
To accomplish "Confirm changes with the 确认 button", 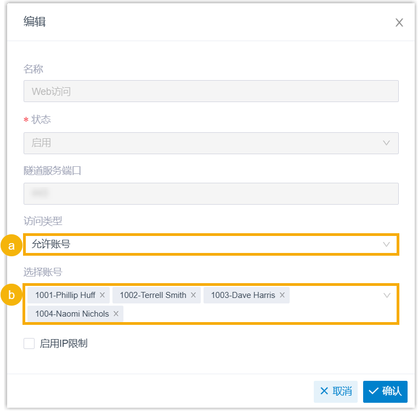I will 385,391.
